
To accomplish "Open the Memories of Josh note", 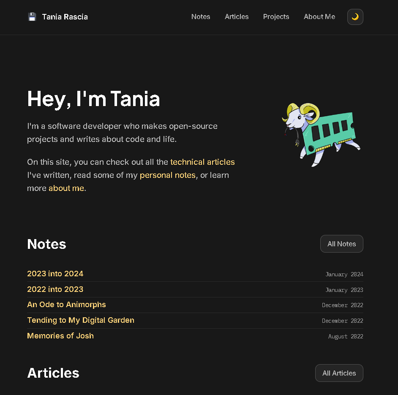I will pyautogui.click(x=60, y=336).
